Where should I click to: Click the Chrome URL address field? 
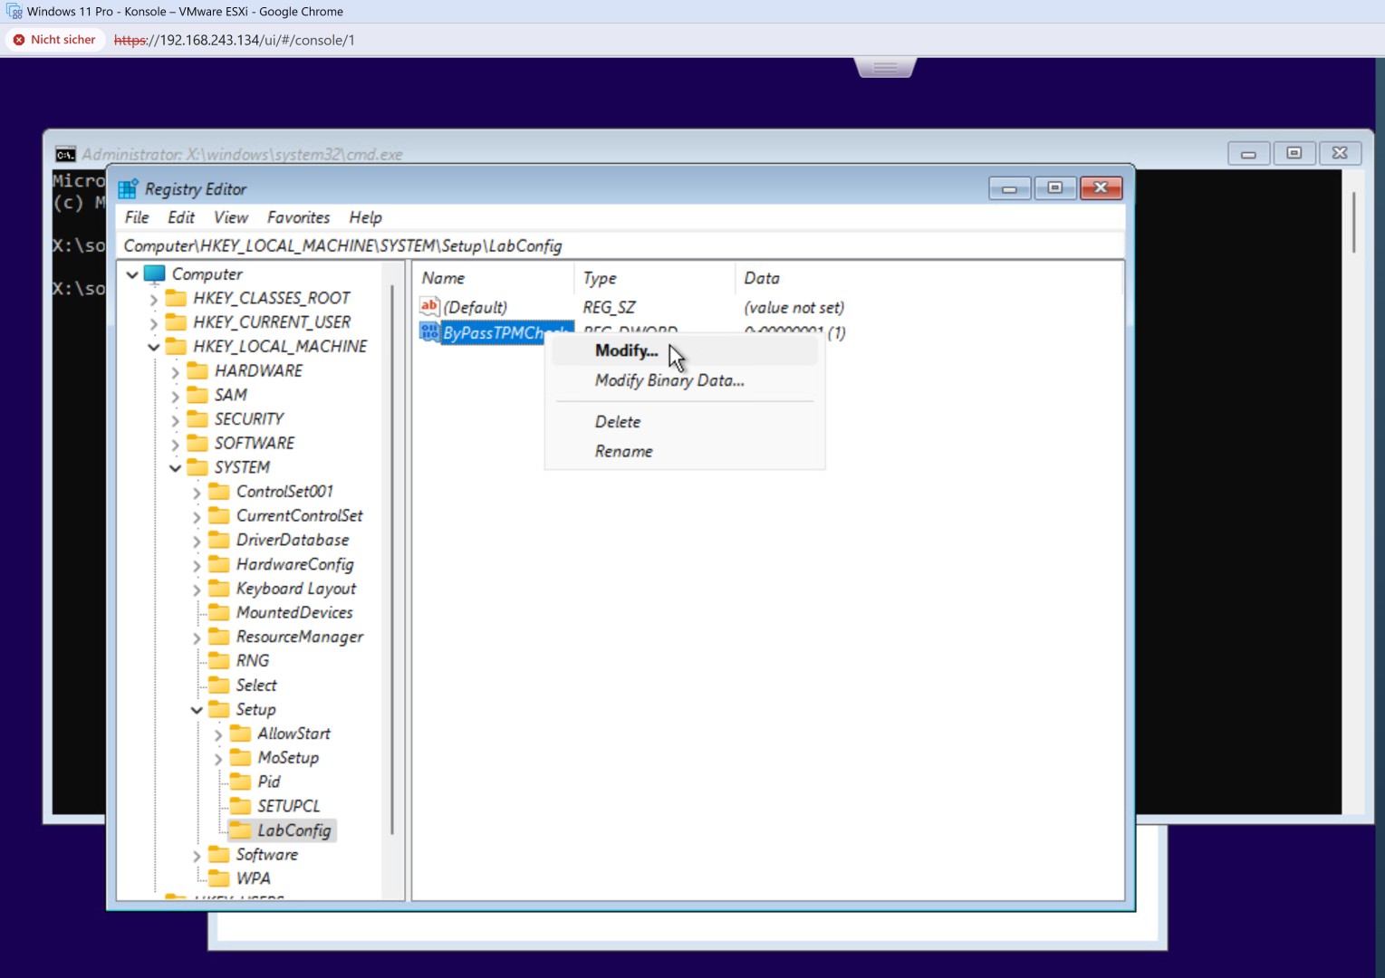click(x=235, y=40)
